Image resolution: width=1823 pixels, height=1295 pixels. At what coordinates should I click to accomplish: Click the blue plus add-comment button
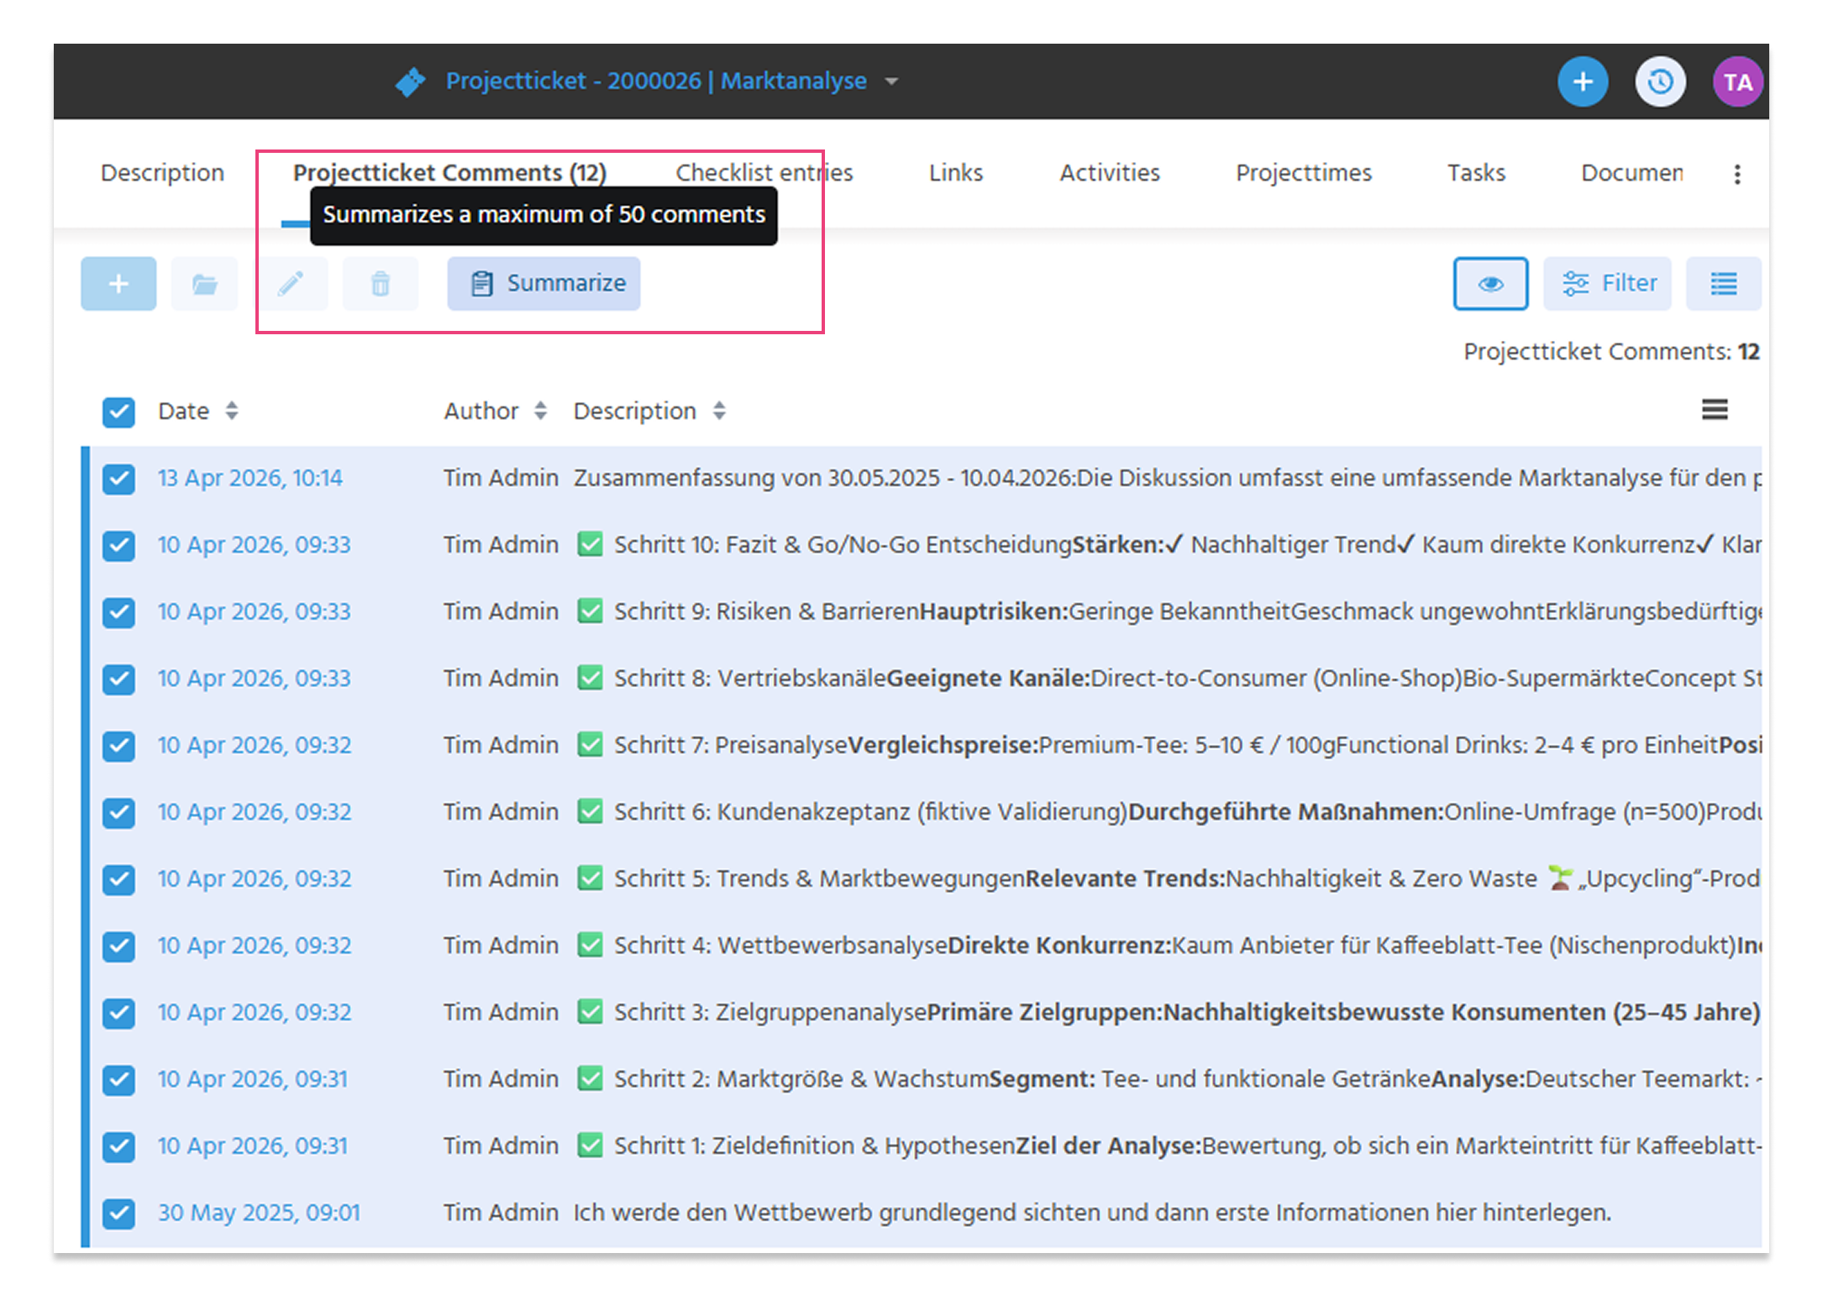pyautogui.click(x=118, y=284)
